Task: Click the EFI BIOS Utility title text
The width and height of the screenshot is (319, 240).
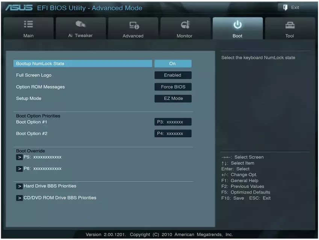Action: pyautogui.click(x=89, y=8)
